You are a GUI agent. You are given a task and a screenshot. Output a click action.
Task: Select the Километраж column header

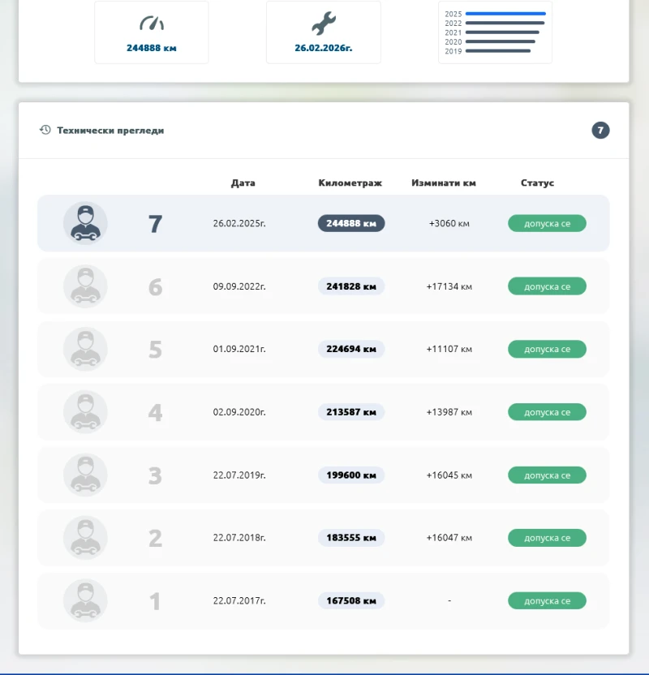click(350, 183)
